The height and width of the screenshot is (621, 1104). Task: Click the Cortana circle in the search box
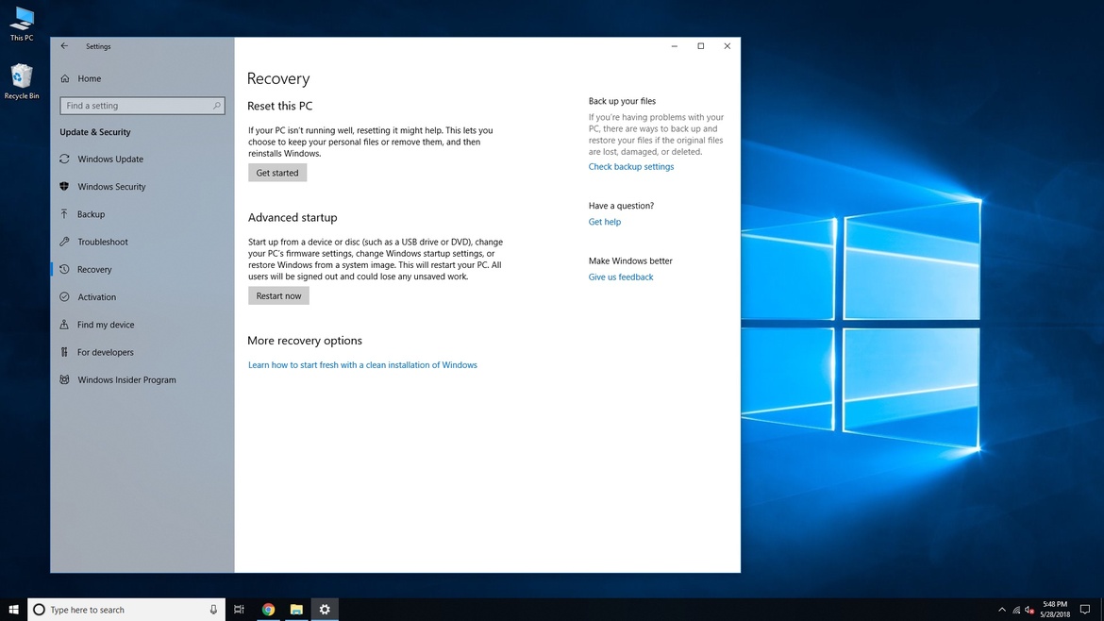pos(40,610)
